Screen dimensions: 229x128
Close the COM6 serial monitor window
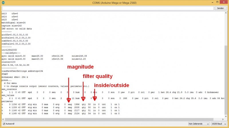[224, 2]
